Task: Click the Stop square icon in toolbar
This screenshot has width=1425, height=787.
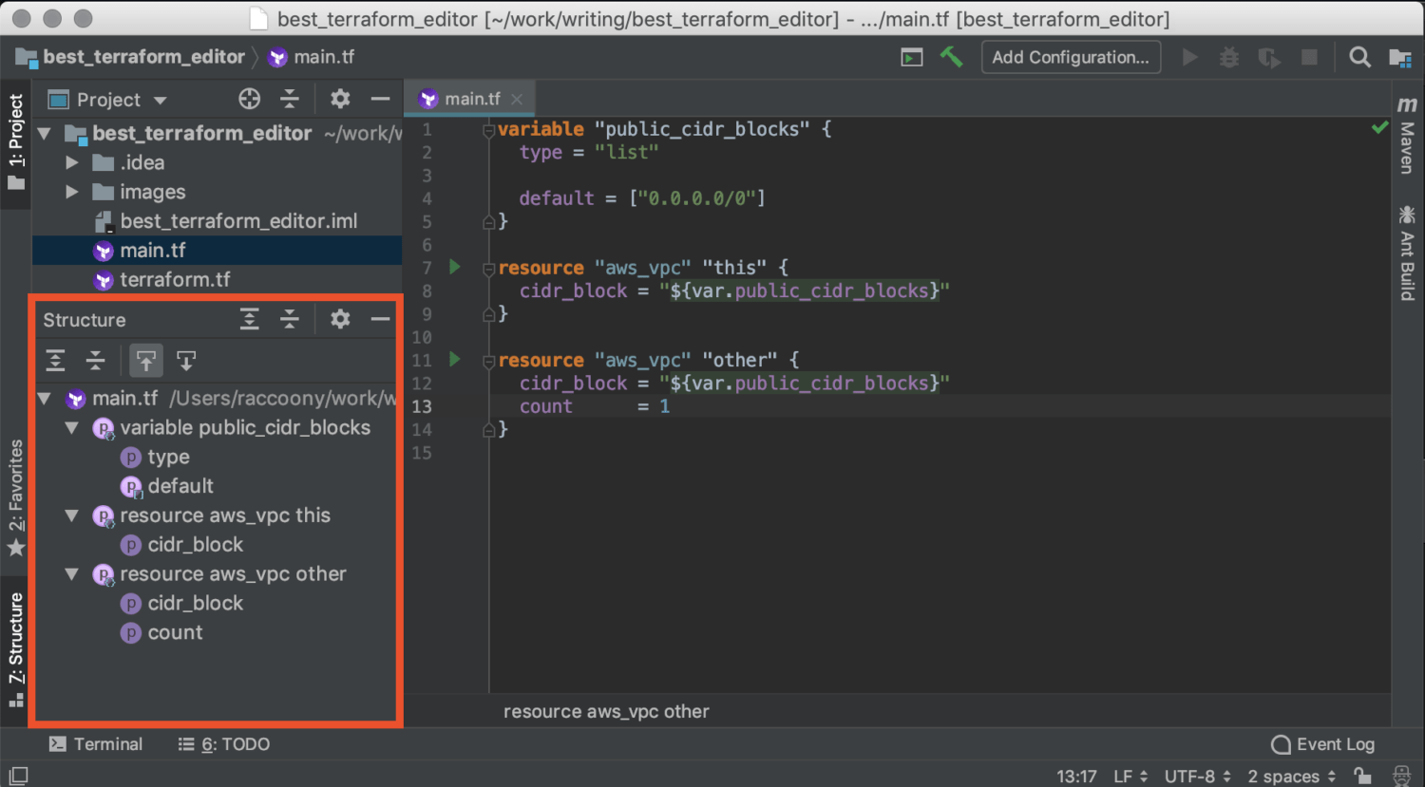Action: pyautogui.click(x=1309, y=57)
